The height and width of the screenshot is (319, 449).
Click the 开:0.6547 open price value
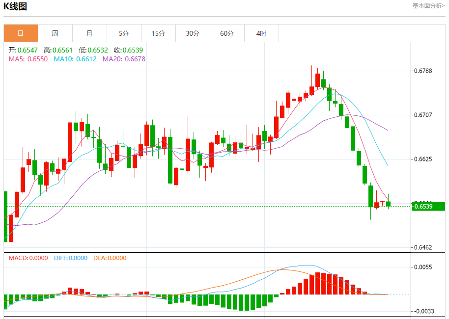tap(23, 50)
